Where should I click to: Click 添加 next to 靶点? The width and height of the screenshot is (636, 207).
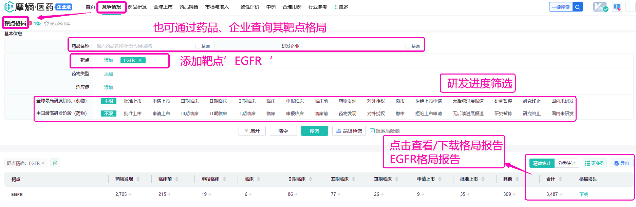pyautogui.click(x=109, y=60)
